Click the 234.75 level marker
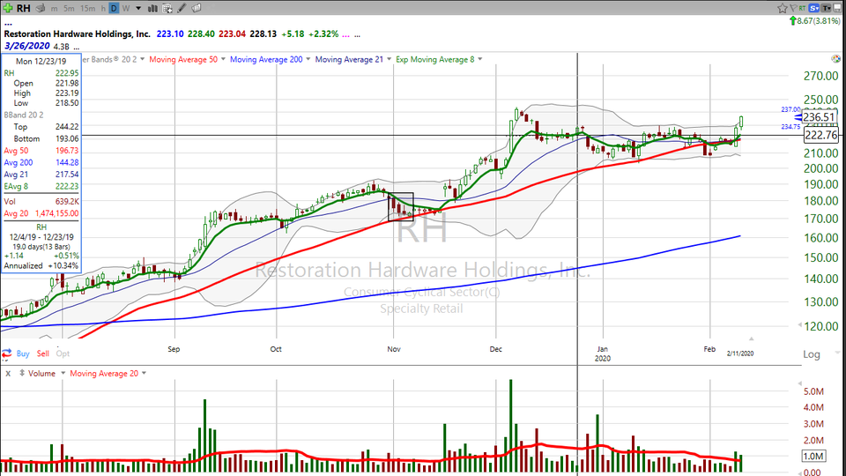846x476 pixels. pyautogui.click(x=790, y=127)
